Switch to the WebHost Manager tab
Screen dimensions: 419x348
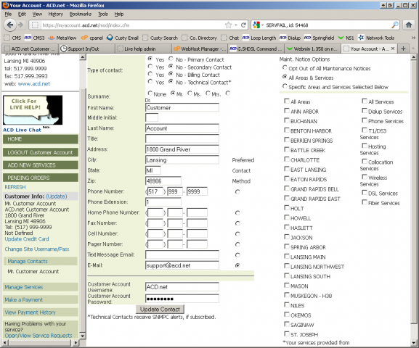coord(199,49)
